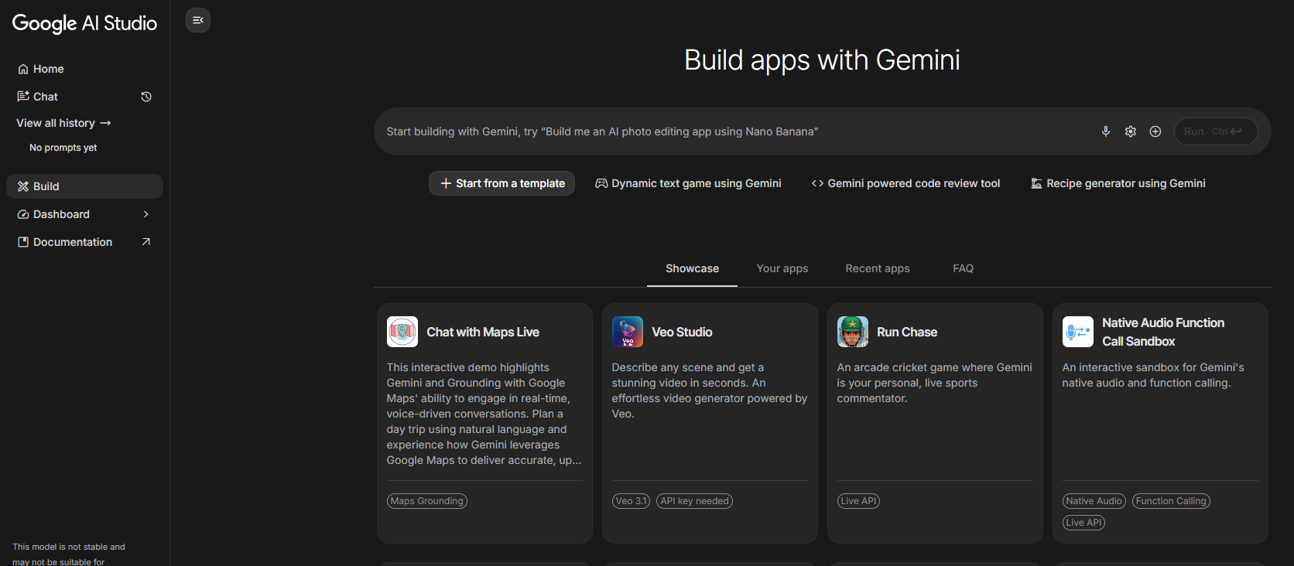Click the Home icon in the sidebar
The image size is (1294, 566).
click(23, 69)
